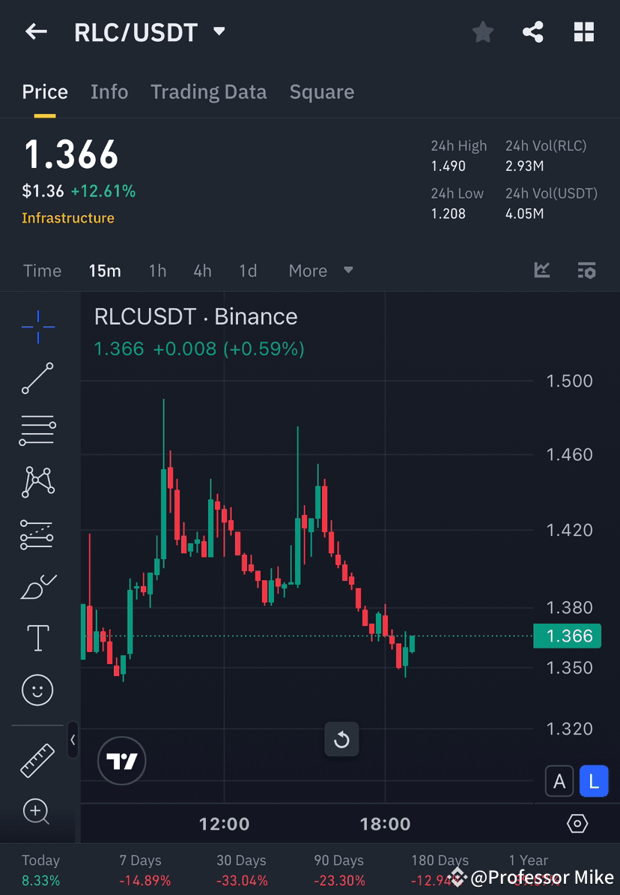Image resolution: width=620 pixels, height=895 pixels.
Task: Switch to the Trading Data tab
Action: (x=209, y=91)
